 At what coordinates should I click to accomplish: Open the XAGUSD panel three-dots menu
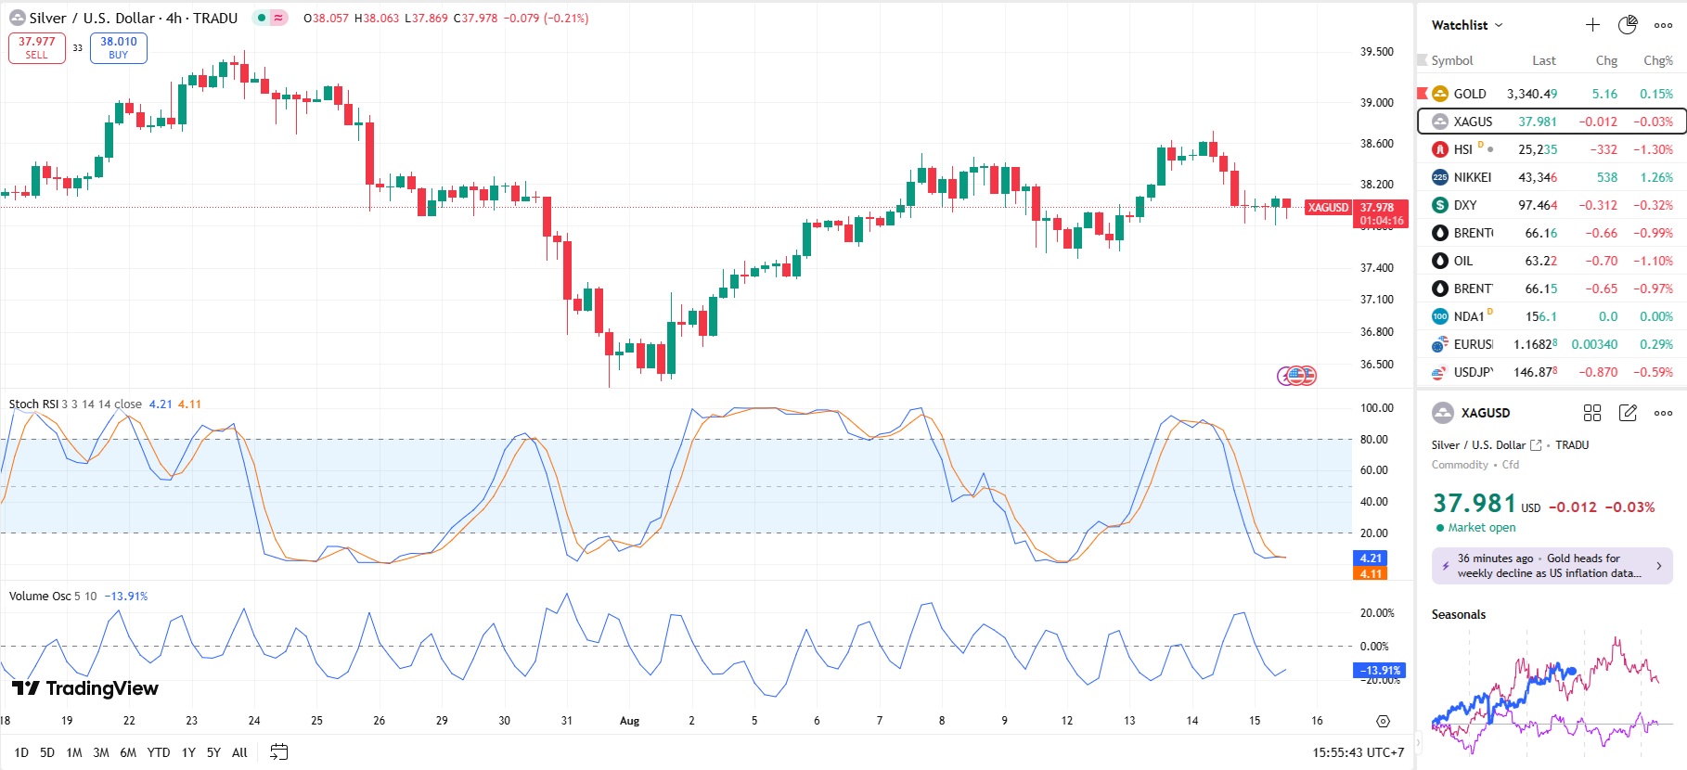click(1663, 413)
